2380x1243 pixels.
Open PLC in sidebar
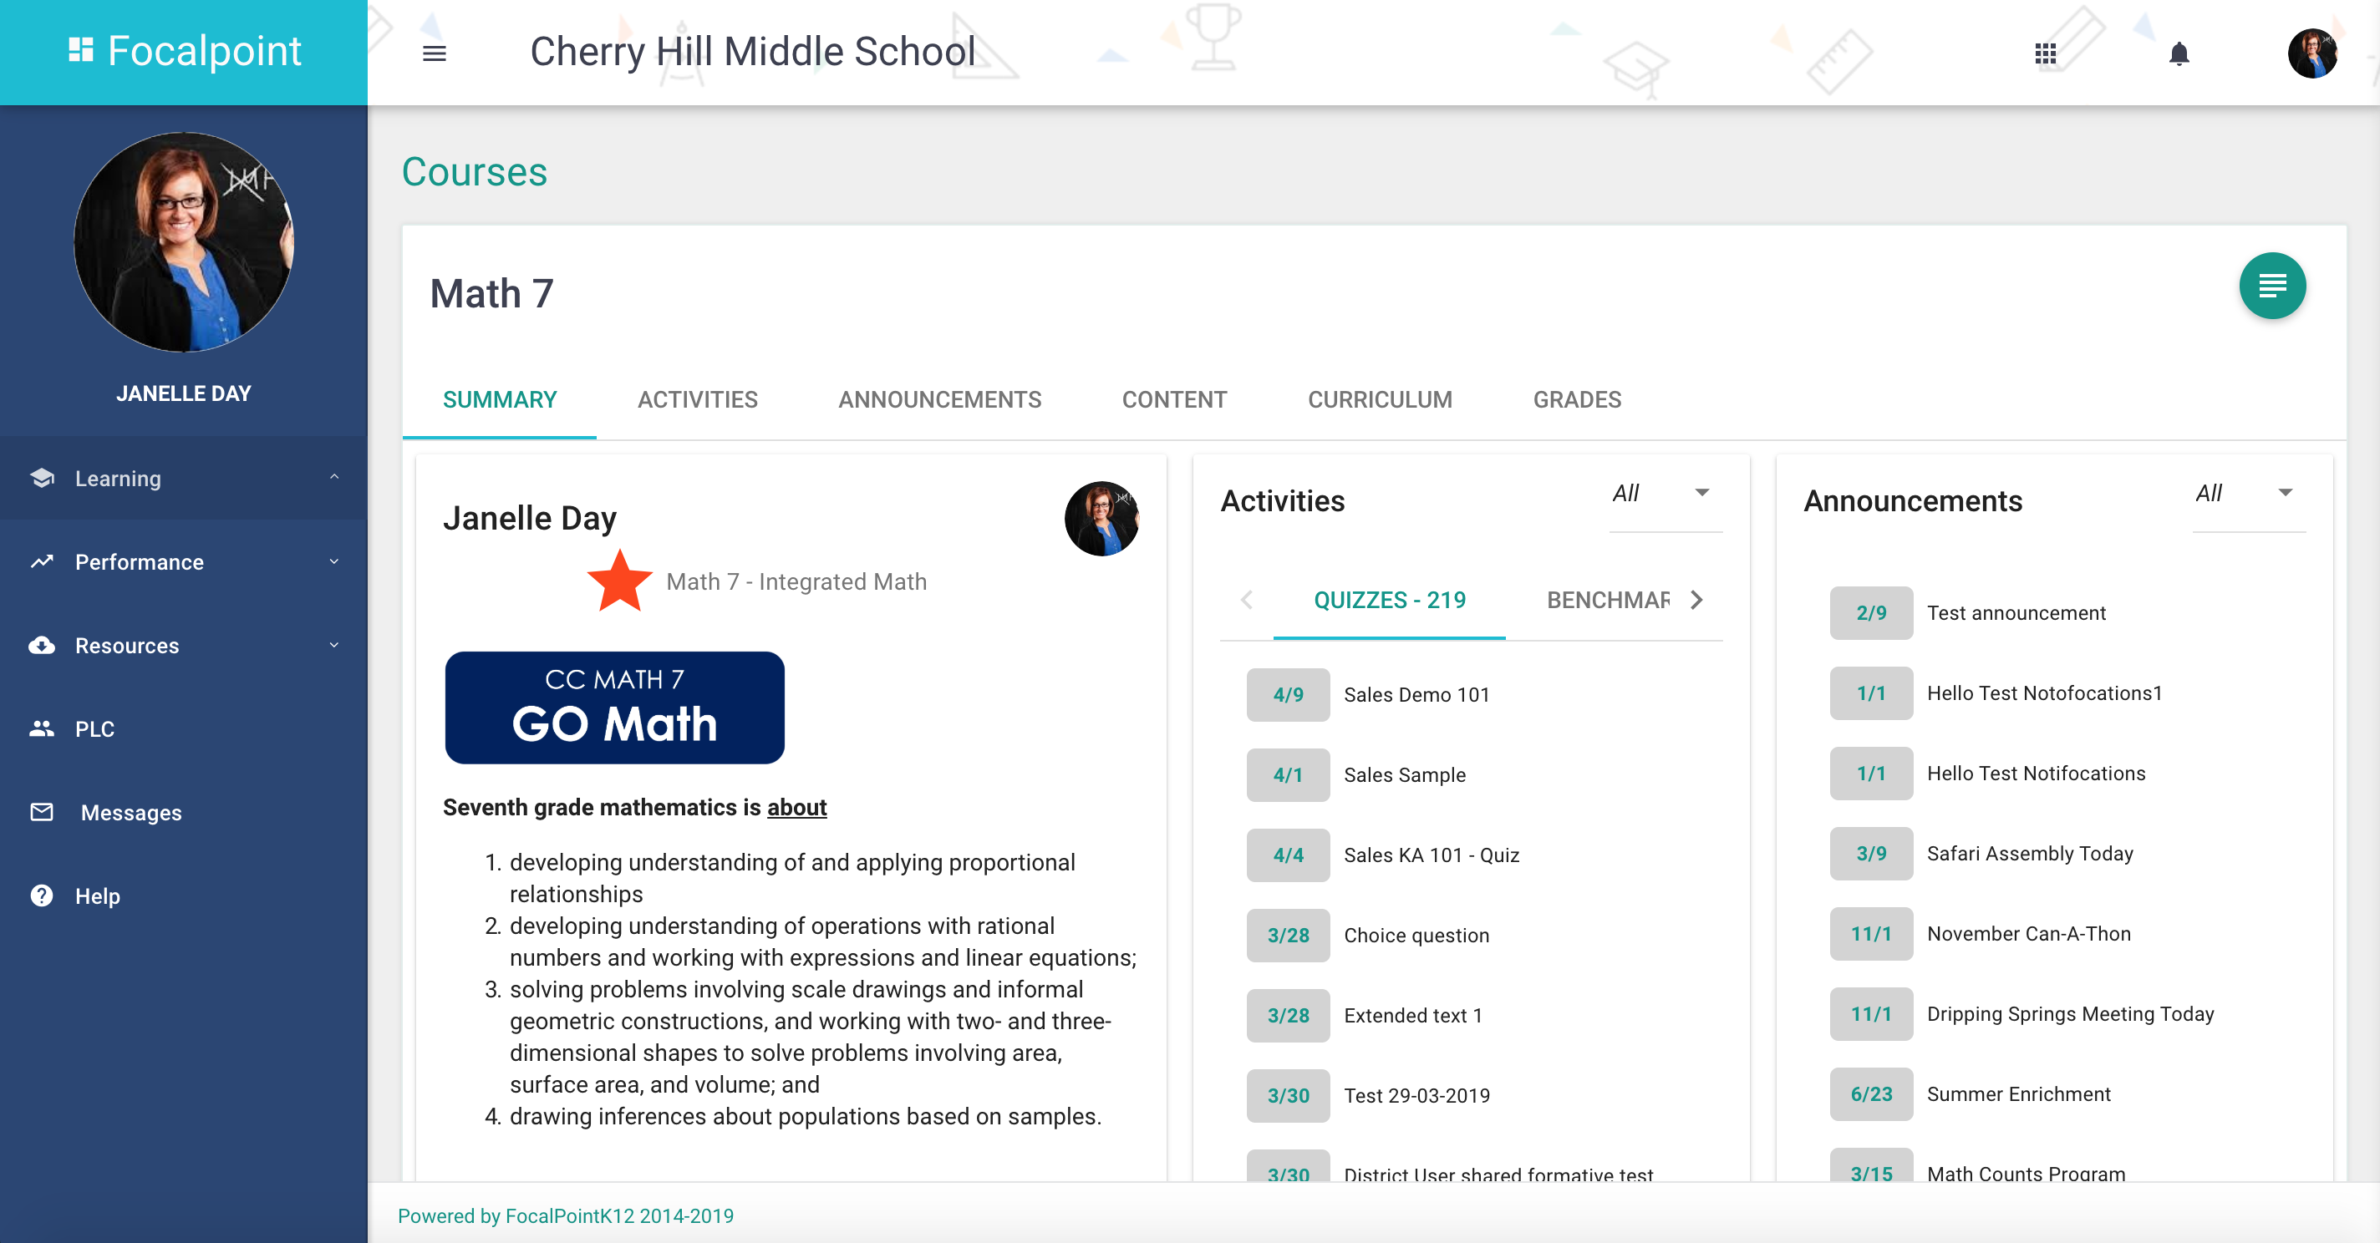[x=184, y=728]
